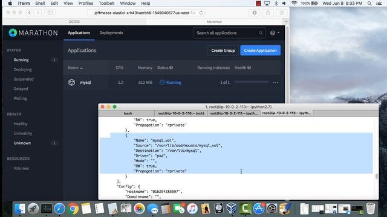This screenshot has height=217, width=387.
Task: Launch the Launchpad rocket icon in dock
Action: (x=33, y=209)
